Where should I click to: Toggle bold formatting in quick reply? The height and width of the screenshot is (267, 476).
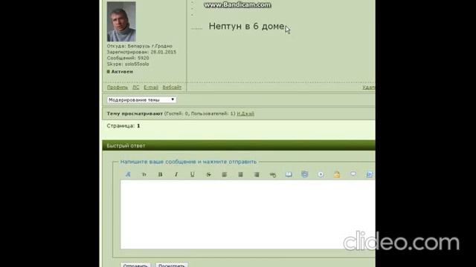tap(160, 174)
